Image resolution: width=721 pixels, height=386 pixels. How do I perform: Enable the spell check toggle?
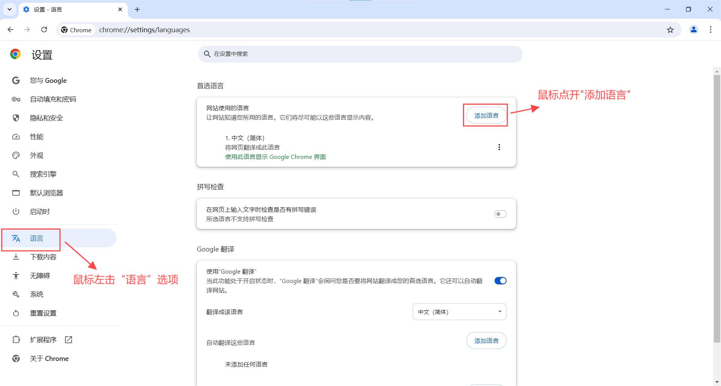coord(500,214)
